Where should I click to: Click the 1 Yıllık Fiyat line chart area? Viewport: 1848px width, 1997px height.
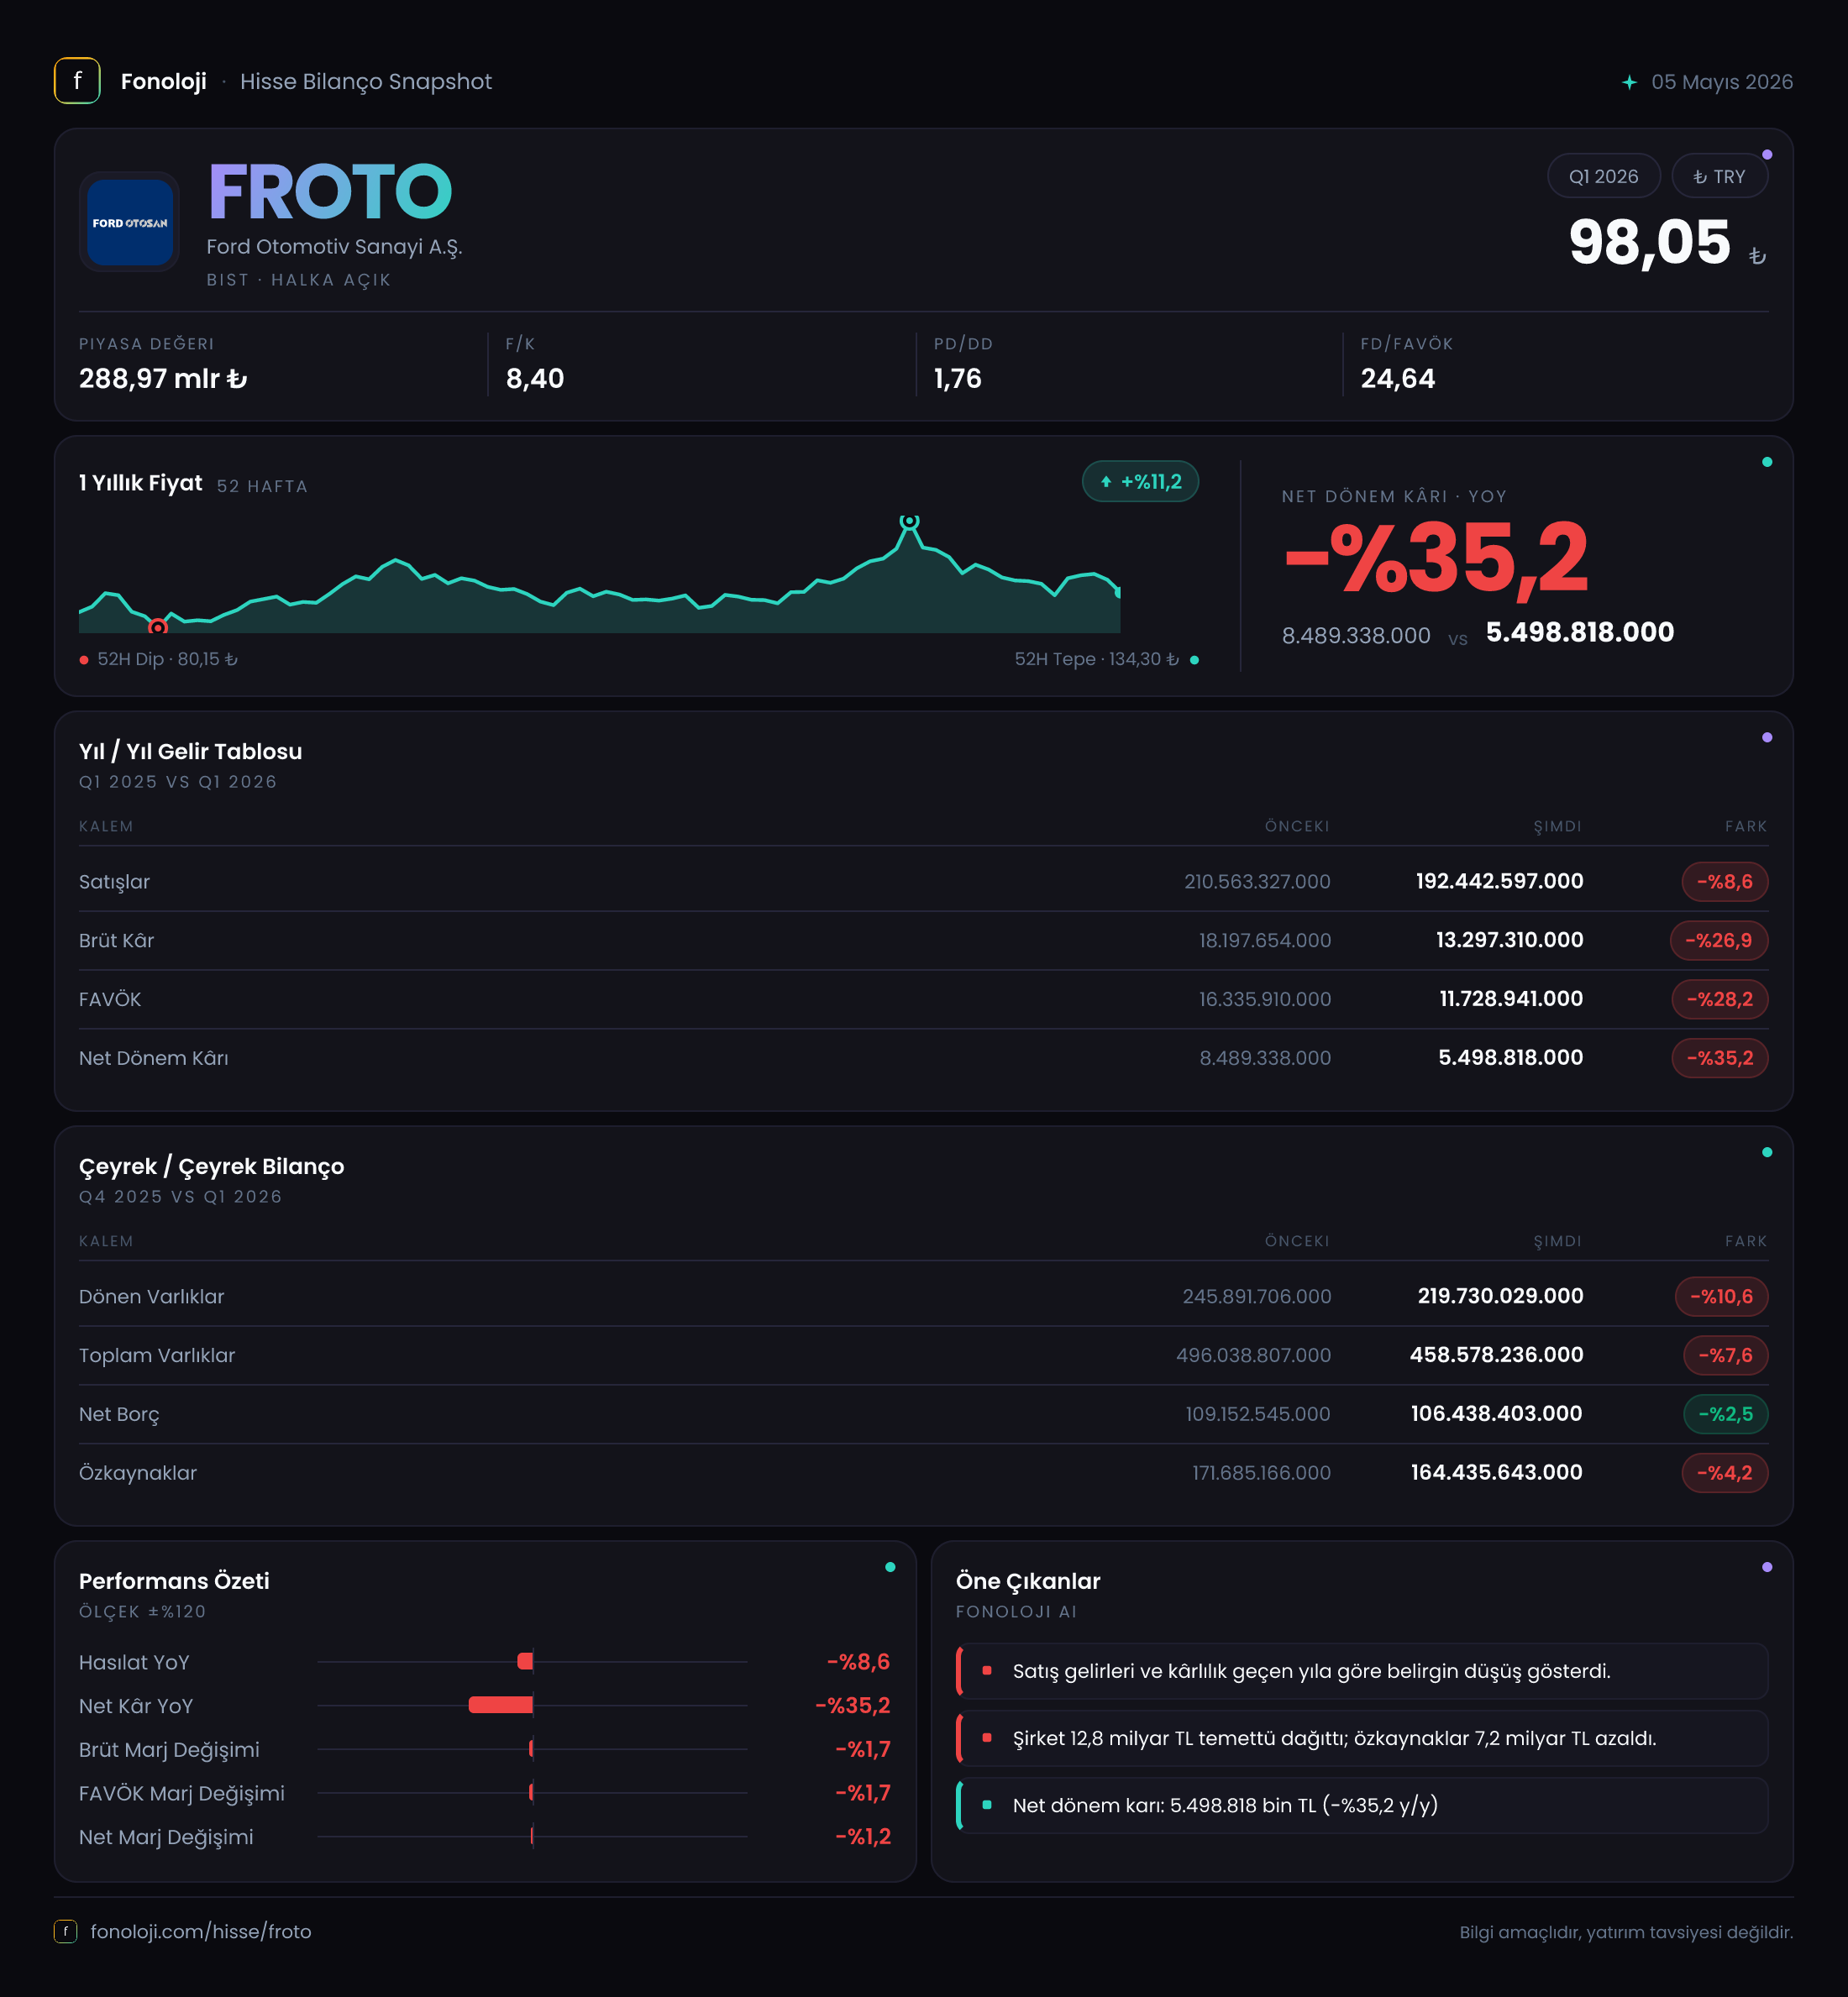tap(600, 574)
